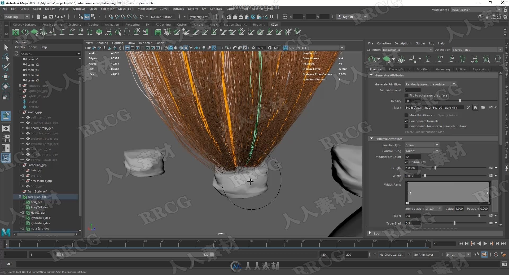Open the Deform menu

pyautogui.click(x=193, y=9)
